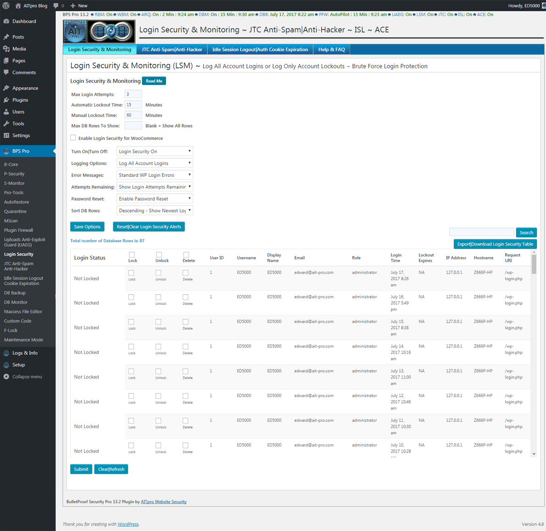Check Unlock for July 16 login row
This screenshot has height=531, width=546.
coord(158,297)
